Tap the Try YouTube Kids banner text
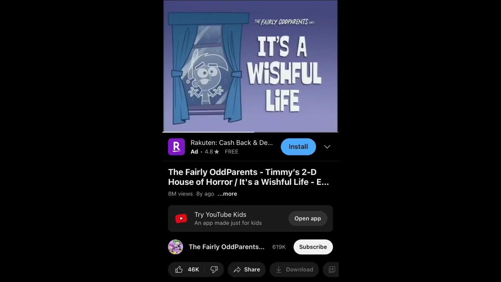This screenshot has height=282, width=501. 220,215
